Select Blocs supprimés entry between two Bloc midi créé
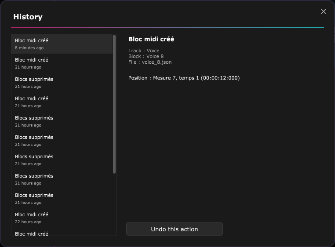 (x=62, y=83)
